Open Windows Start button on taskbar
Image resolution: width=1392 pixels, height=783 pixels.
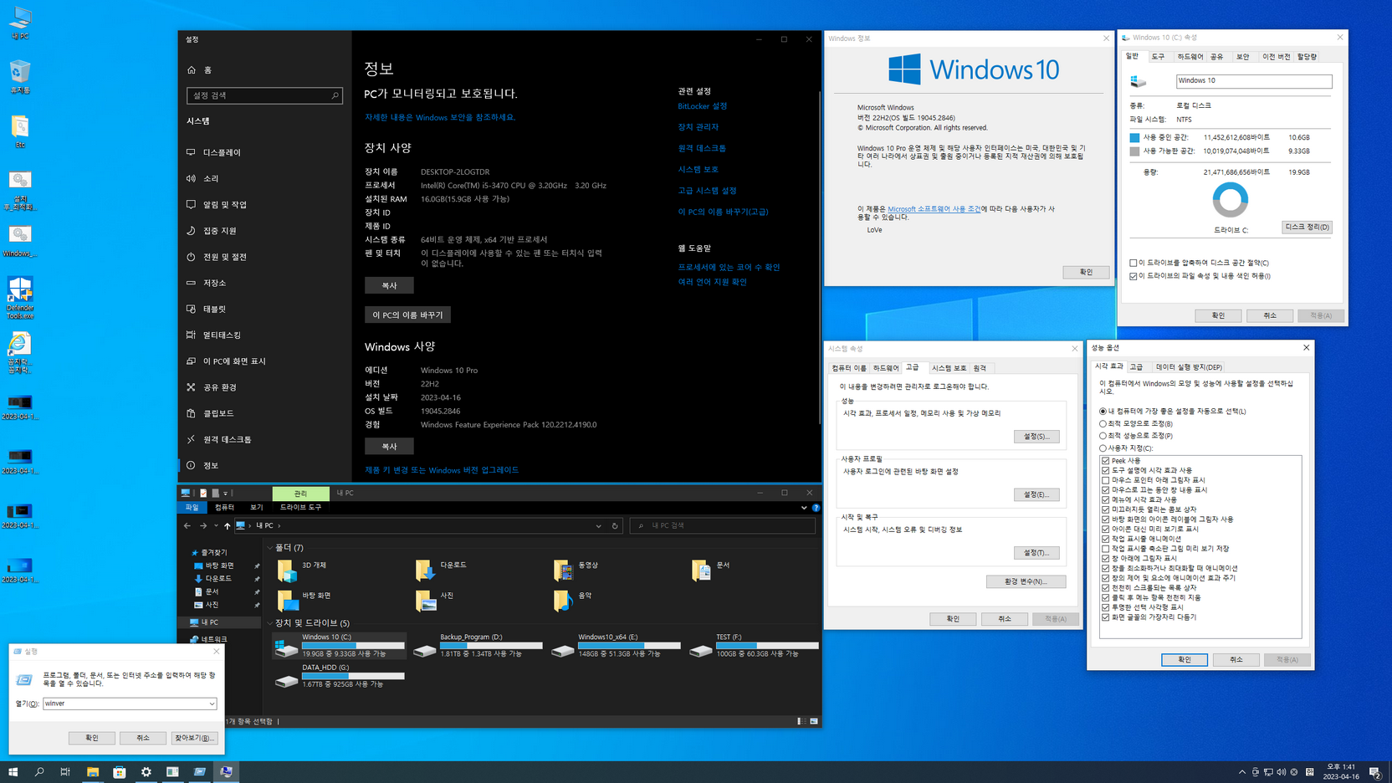pyautogui.click(x=13, y=772)
